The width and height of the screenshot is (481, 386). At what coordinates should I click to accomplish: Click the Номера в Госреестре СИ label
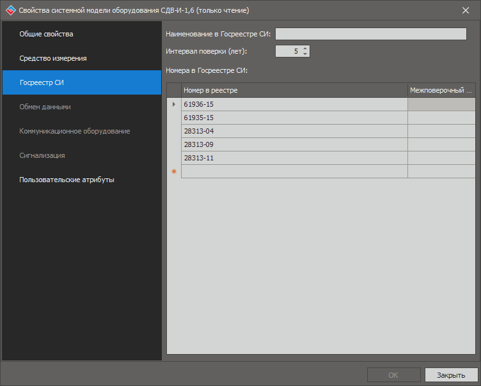pyautogui.click(x=207, y=70)
